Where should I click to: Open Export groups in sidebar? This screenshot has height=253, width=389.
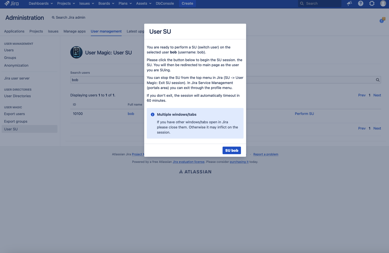click(x=16, y=122)
